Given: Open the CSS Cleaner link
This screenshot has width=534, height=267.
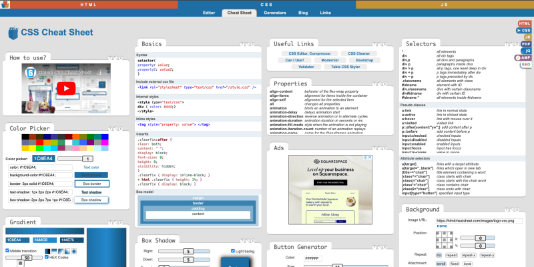Looking at the screenshot, I should [358, 53].
